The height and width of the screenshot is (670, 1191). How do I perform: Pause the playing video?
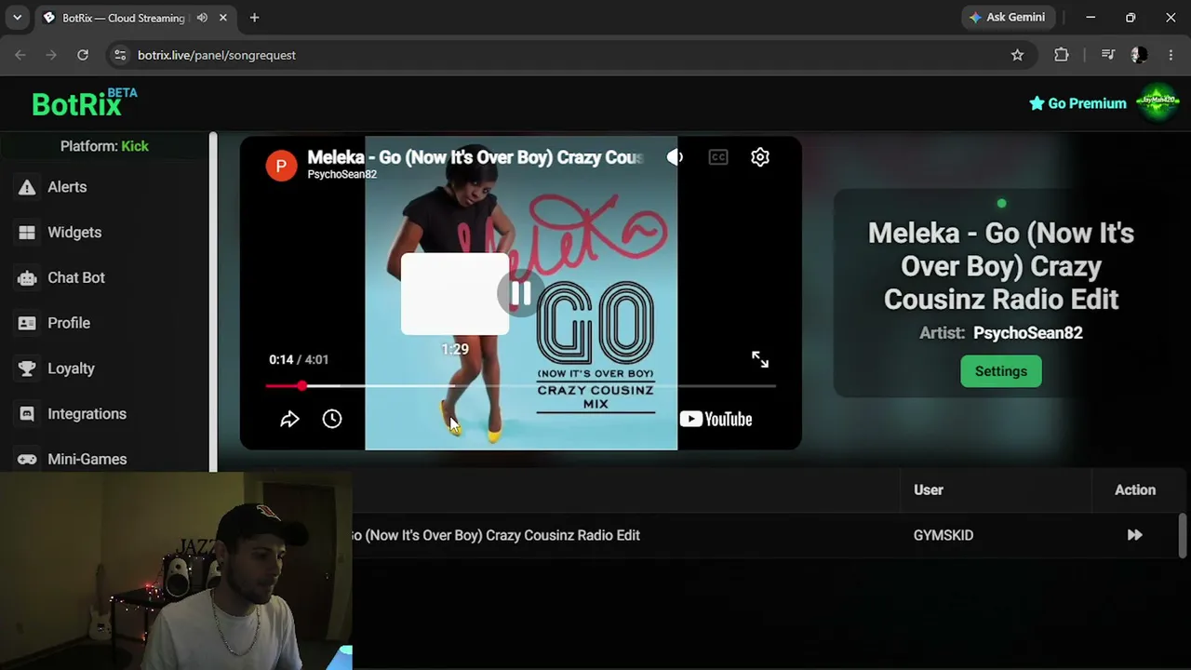[x=521, y=294]
